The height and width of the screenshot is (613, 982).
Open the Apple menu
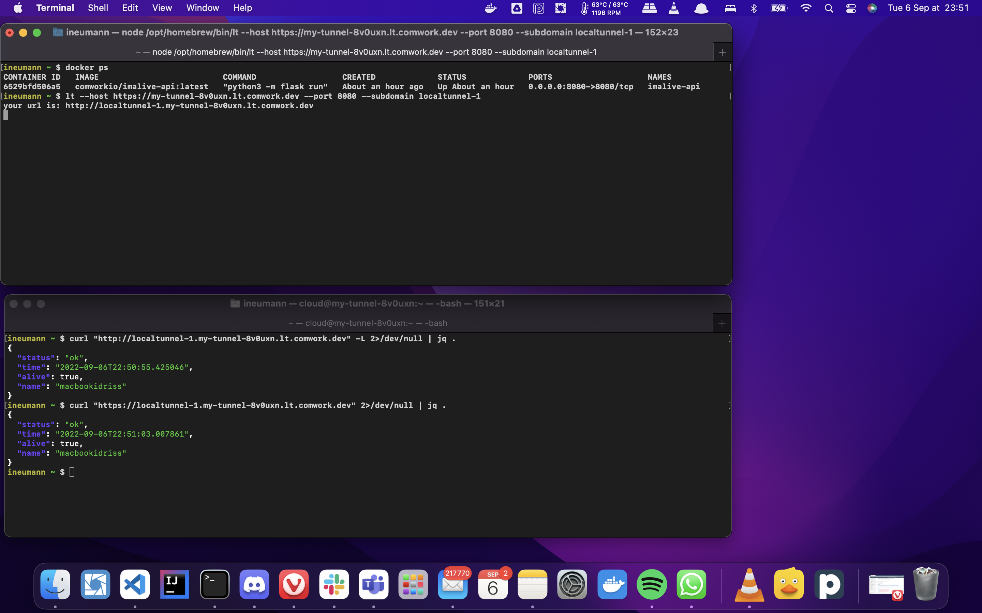[18, 8]
